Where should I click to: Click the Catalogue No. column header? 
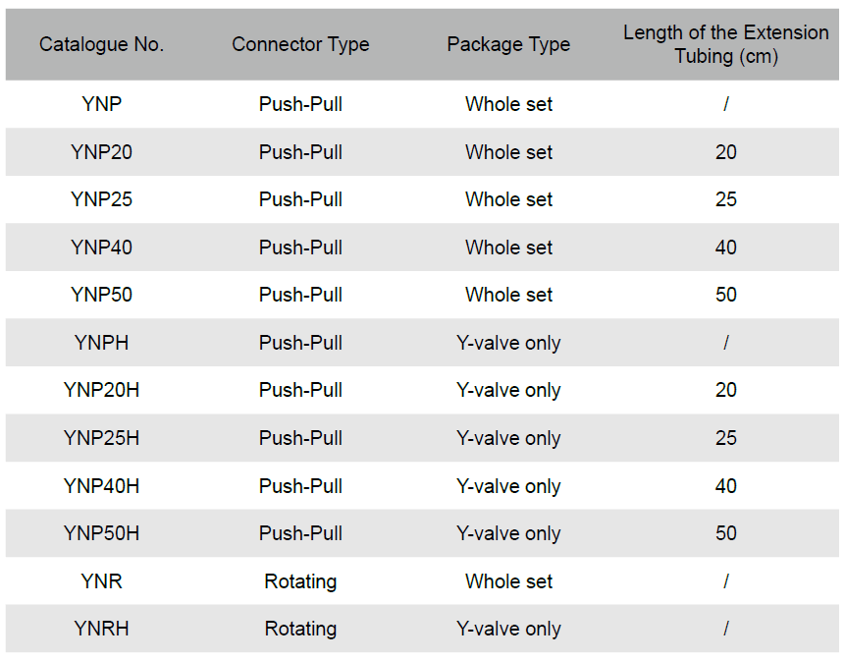pyautogui.click(x=101, y=44)
